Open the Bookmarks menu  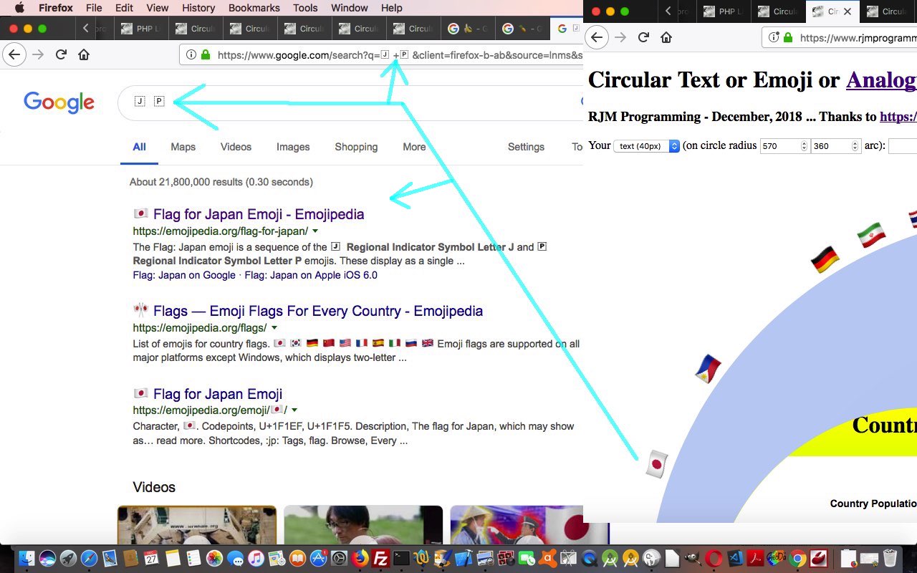(x=253, y=8)
